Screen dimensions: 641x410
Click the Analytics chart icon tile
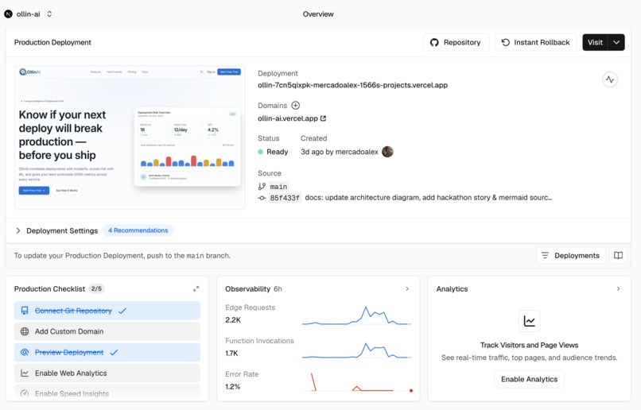pyautogui.click(x=530, y=321)
